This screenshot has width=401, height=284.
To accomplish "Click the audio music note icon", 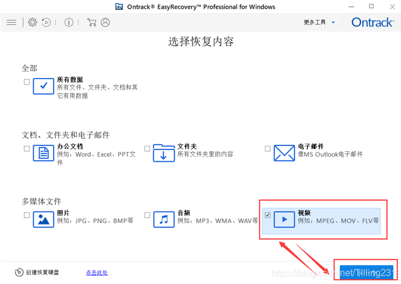I will (164, 219).
